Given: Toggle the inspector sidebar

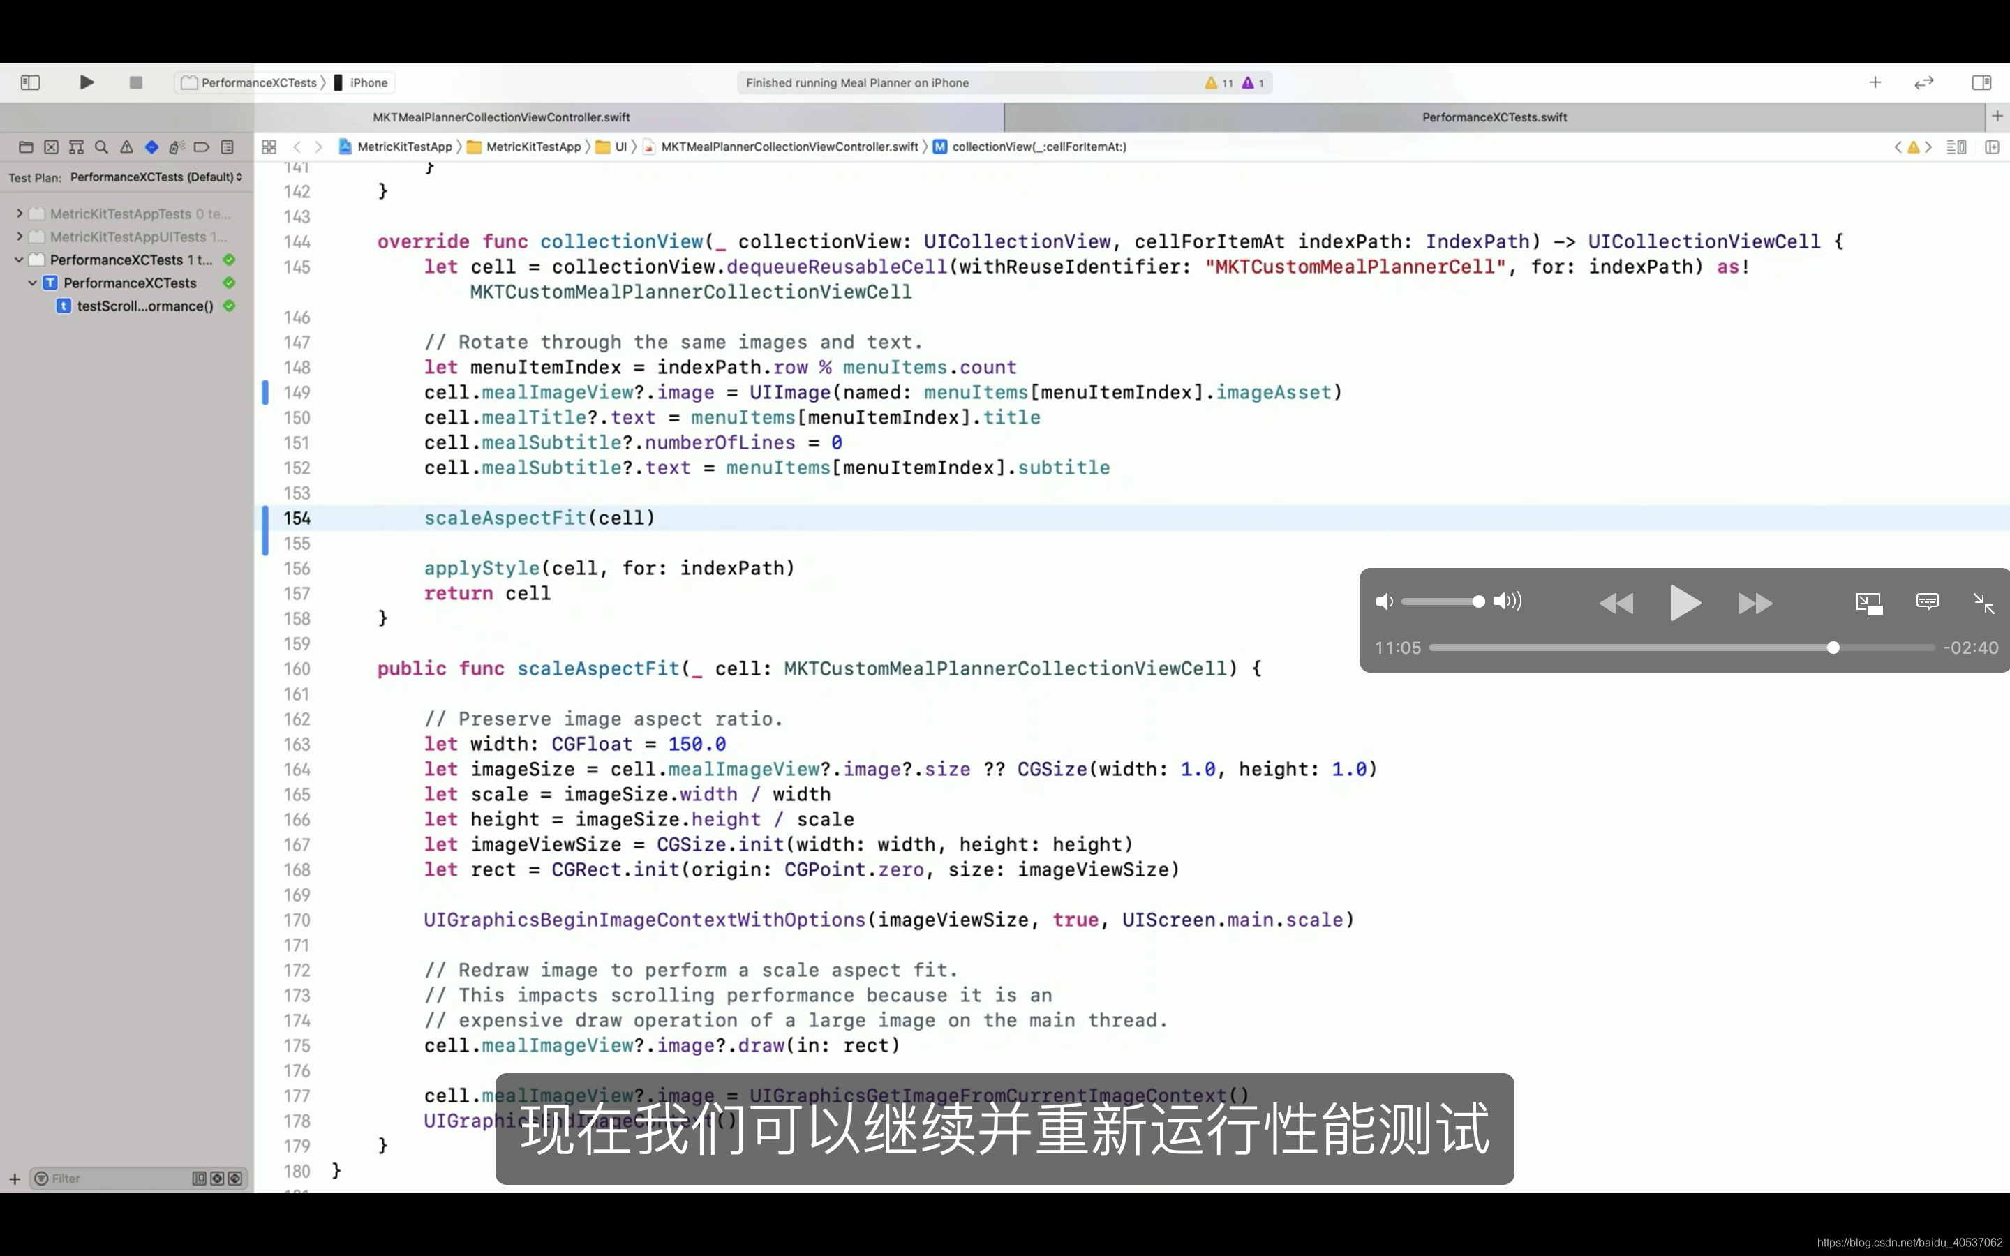Looking at the screenshot, I should [x=1981, y=82].
